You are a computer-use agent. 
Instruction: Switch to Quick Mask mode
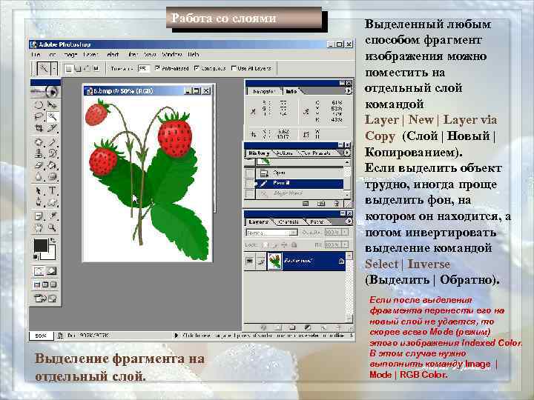[52, 271]
